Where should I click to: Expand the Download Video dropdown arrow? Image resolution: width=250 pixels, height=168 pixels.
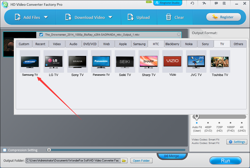(x=110, y=17)
